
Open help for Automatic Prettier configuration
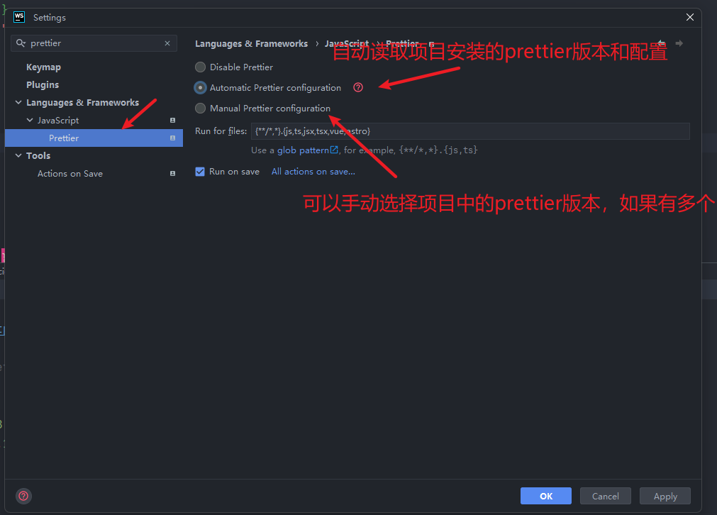point(358,87)
